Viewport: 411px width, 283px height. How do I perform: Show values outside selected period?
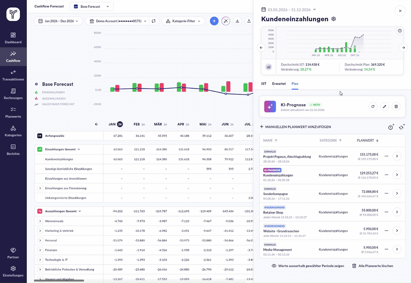tap(308, 266)
